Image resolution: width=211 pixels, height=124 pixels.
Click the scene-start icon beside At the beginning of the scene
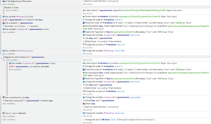[3, 1]
